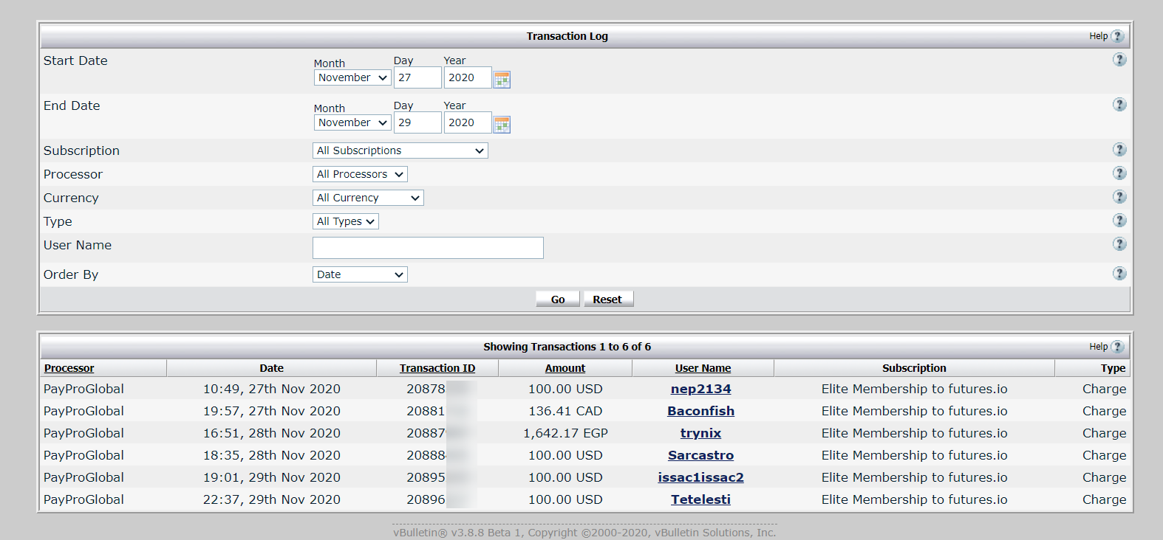Sort transactions by Amount column
Image resolution: width=1163 pixels, height=540 pixels.
(565, 368)
